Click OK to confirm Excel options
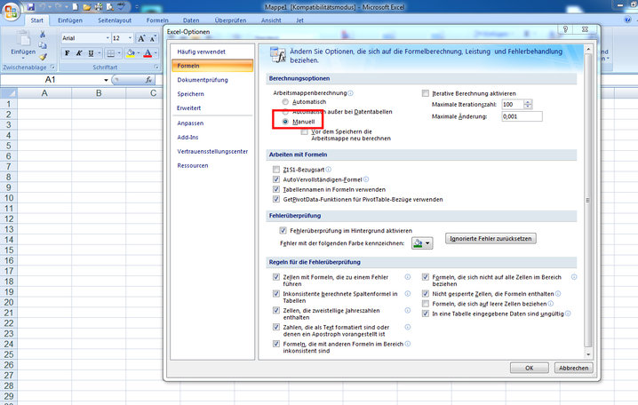This screenshot has height=405, width=638. tap(529, 368)
